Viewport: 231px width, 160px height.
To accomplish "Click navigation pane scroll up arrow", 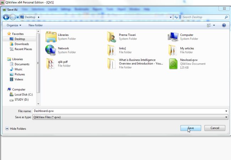I will coord(38,31).
